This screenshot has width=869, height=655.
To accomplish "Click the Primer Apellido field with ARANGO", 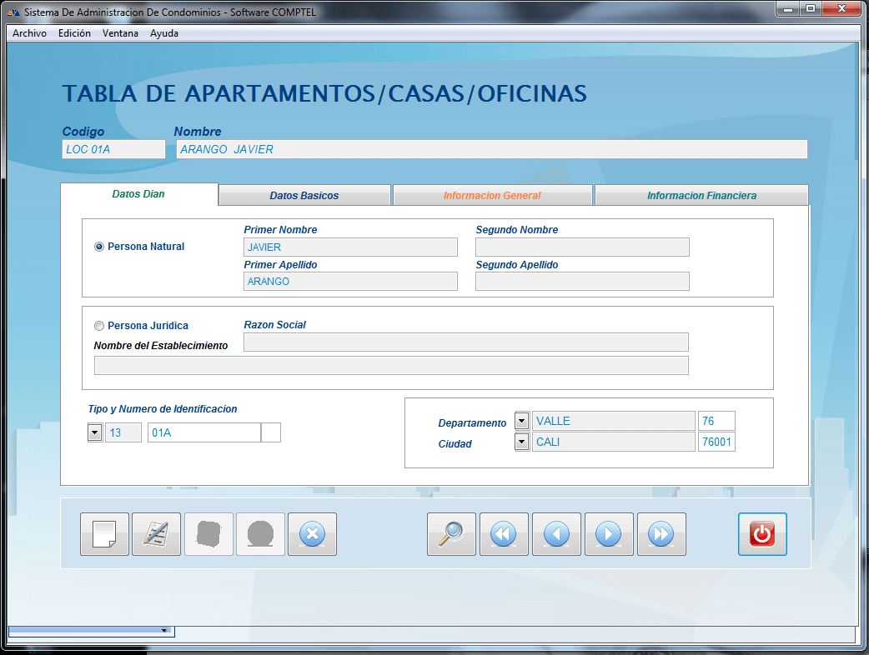I will coord(350,282).
